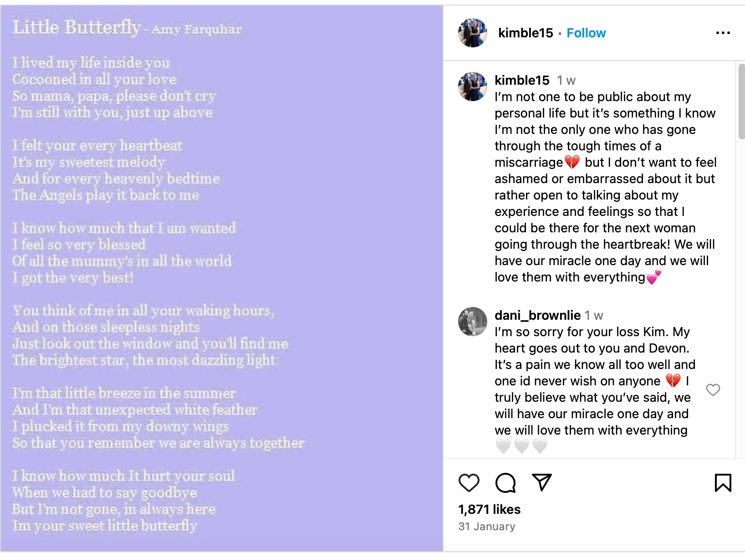Open the post timestamp labeled 31 January
Viewport: 745px width, 553px height.
486,527
